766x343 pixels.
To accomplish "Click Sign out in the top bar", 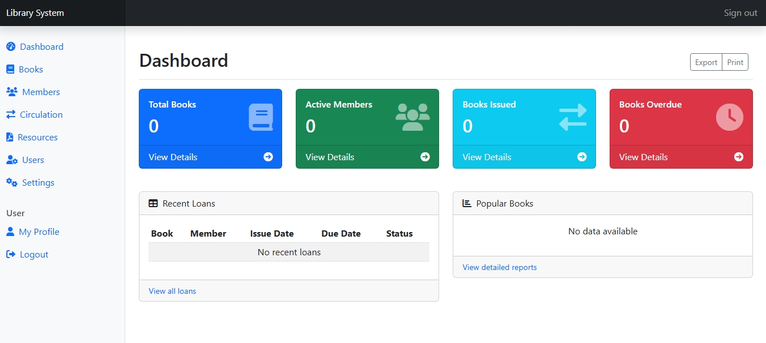I will (x=740, y=12).
